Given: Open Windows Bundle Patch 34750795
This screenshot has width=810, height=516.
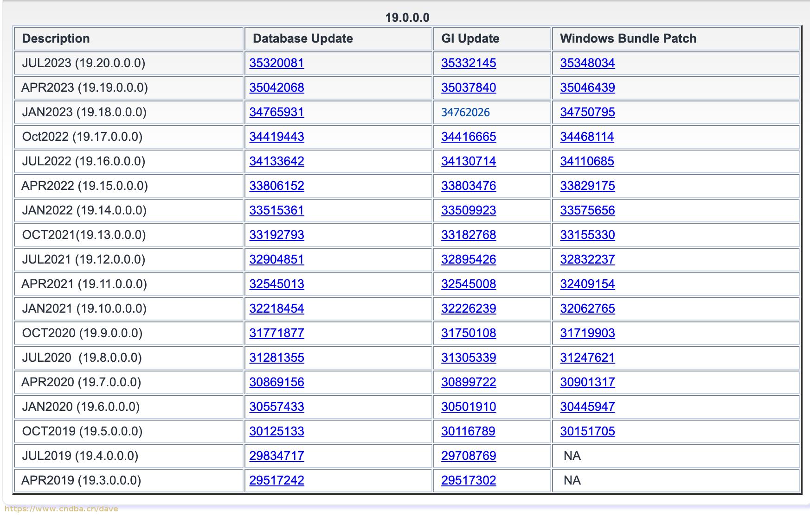Looking at the screenshot, I should pyautogui.click(x=587, y=112).
